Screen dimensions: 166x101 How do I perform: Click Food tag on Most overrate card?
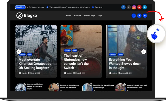30,55
